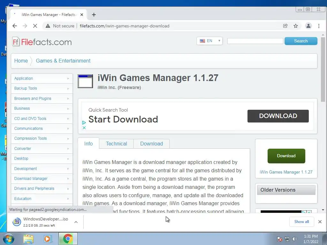This screenshot has height=245, width=327.
Task: Close the ad with the small X icon
Action: click(84, 128)
